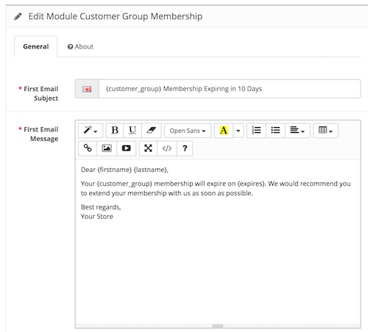
Task: Click the First Email Subject input field
Action: coord(230,89)
